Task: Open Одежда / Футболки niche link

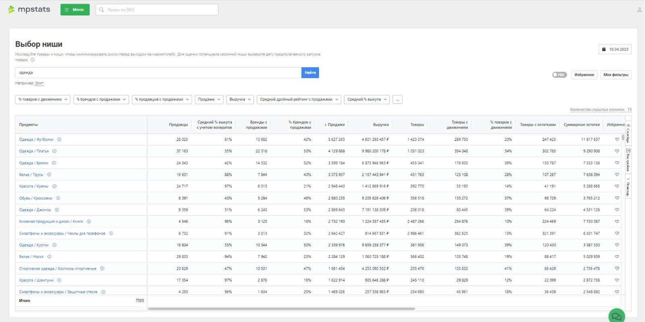Action: tap(36, 140)
